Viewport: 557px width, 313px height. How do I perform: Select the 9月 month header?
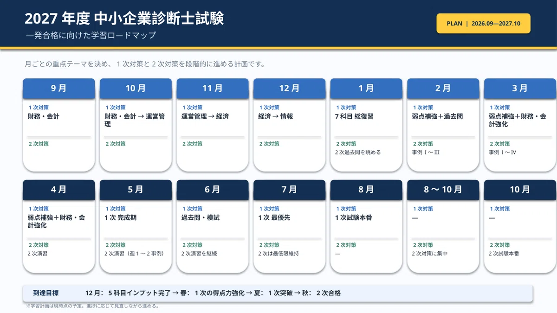[59, 88]
